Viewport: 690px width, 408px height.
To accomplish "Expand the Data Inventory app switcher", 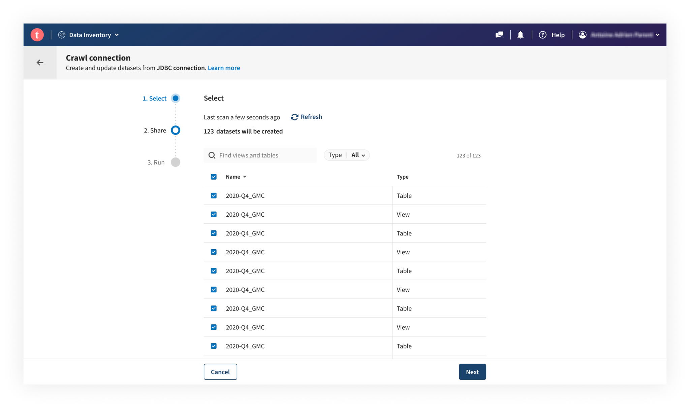I will pos(117,35).
